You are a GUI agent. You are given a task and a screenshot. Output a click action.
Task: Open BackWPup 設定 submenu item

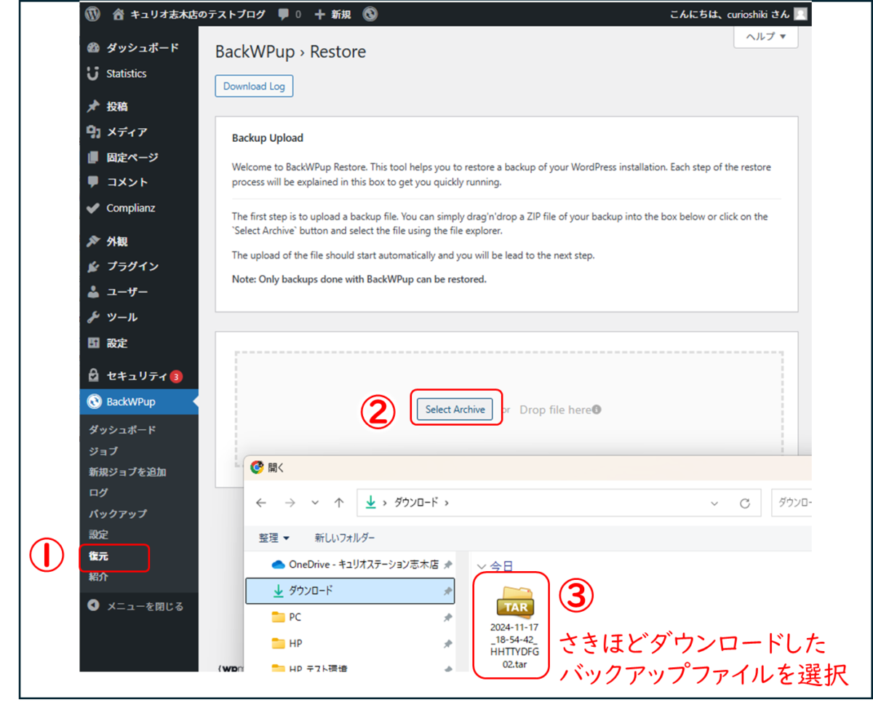pos(98,535)
